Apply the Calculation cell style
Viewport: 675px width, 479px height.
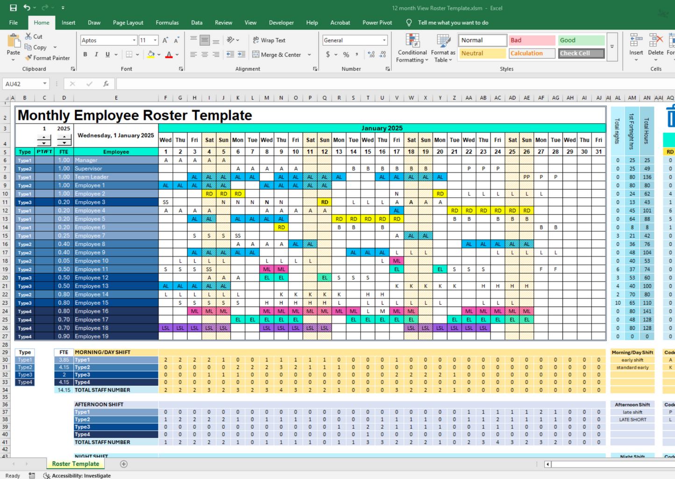coord(532,53)
